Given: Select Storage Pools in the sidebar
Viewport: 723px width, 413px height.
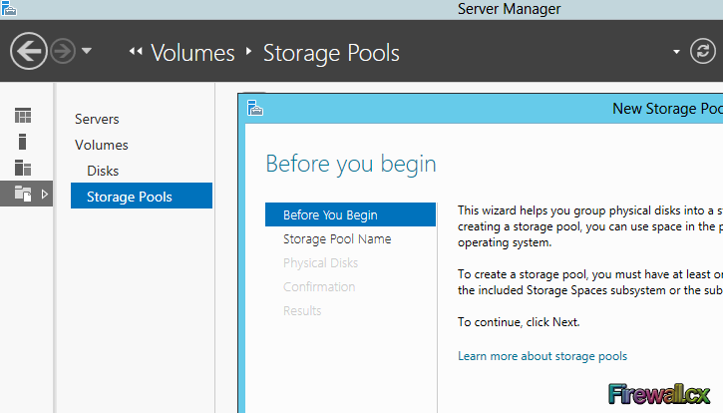Looking at the screenshot, I should [x=142, y=196].
